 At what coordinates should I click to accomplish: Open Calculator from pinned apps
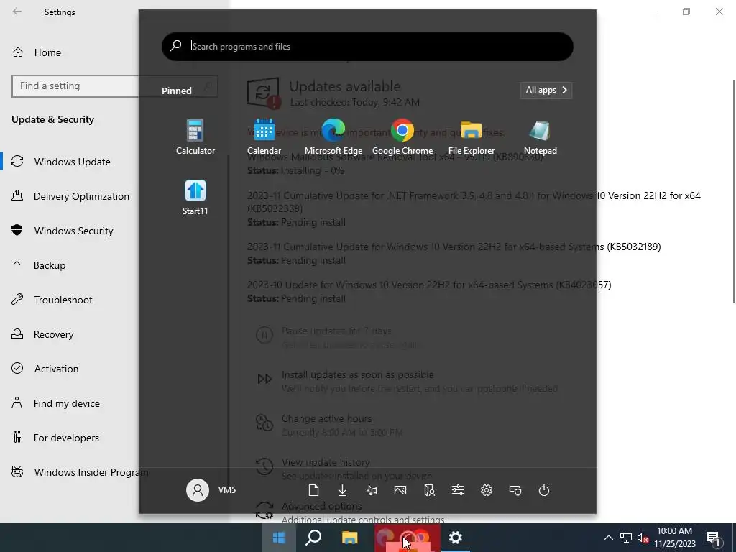[195, 137]
